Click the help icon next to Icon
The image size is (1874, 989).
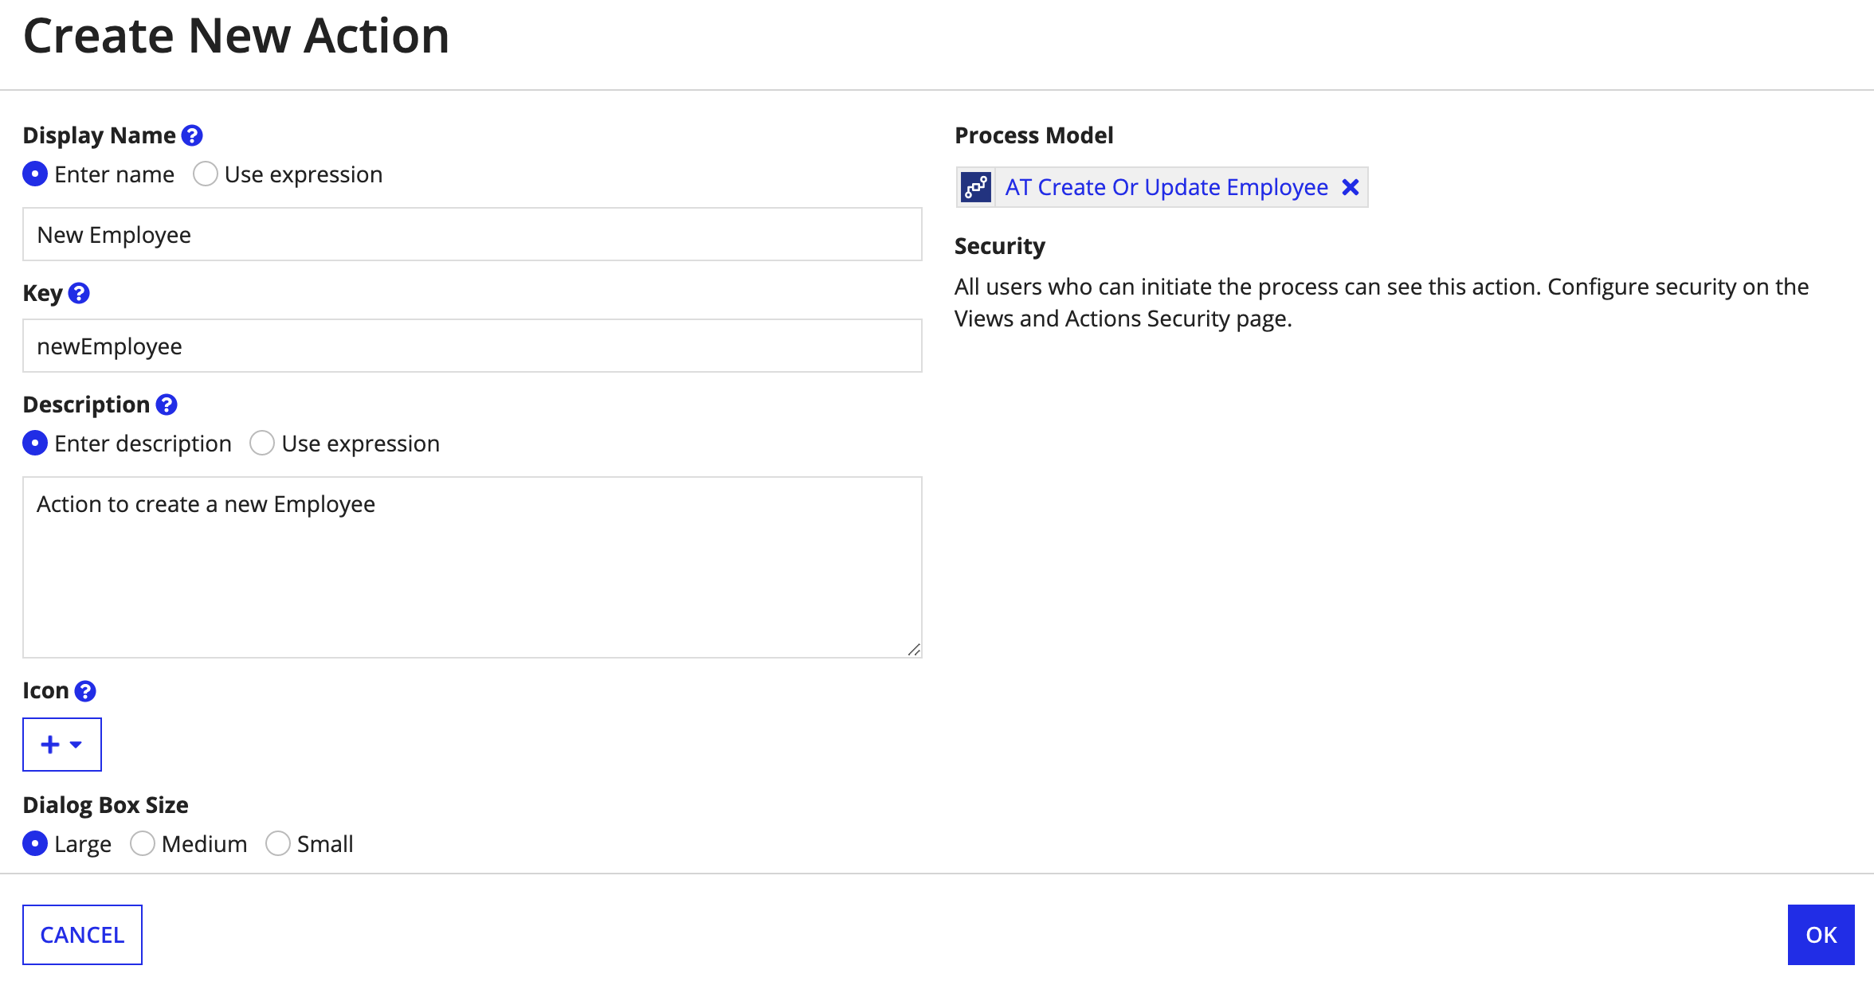click(85, 691)
